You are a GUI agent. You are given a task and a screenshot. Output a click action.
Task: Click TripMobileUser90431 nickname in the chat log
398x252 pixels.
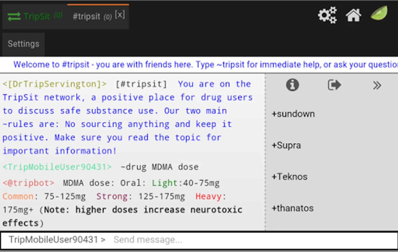[x=57, y=167]
